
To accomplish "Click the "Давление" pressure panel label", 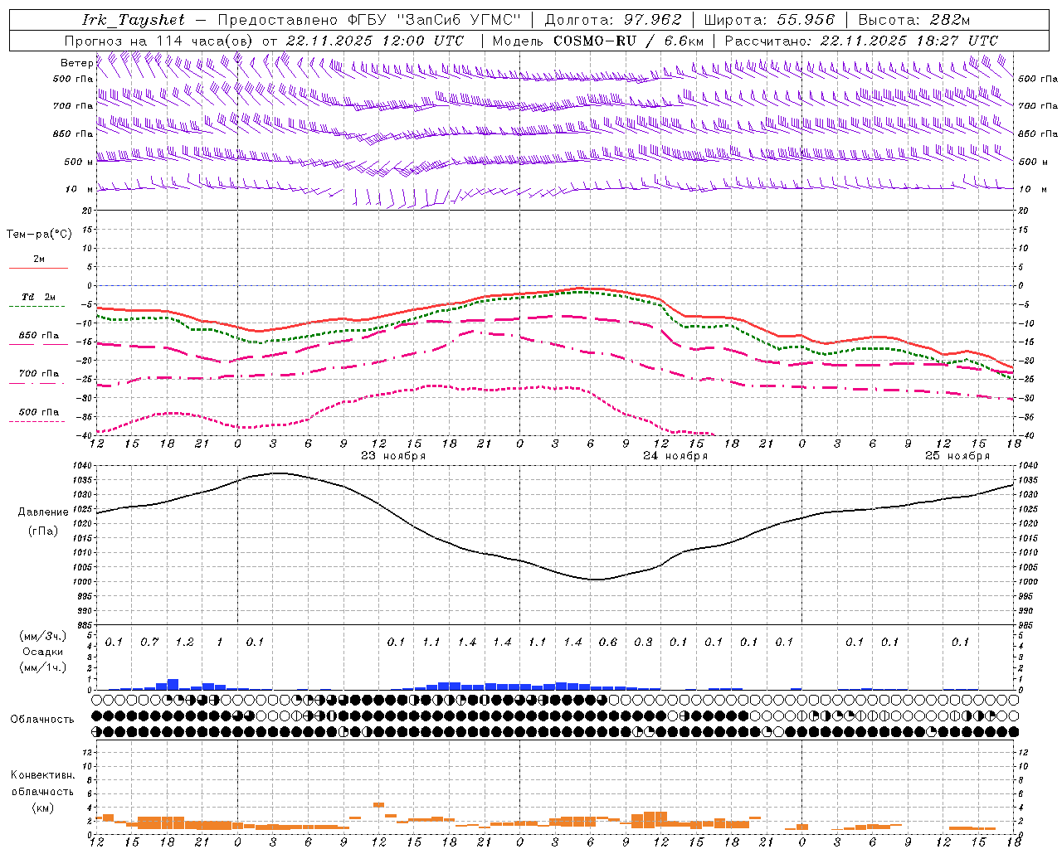I will pyautogui.click(x=43, y=512).
